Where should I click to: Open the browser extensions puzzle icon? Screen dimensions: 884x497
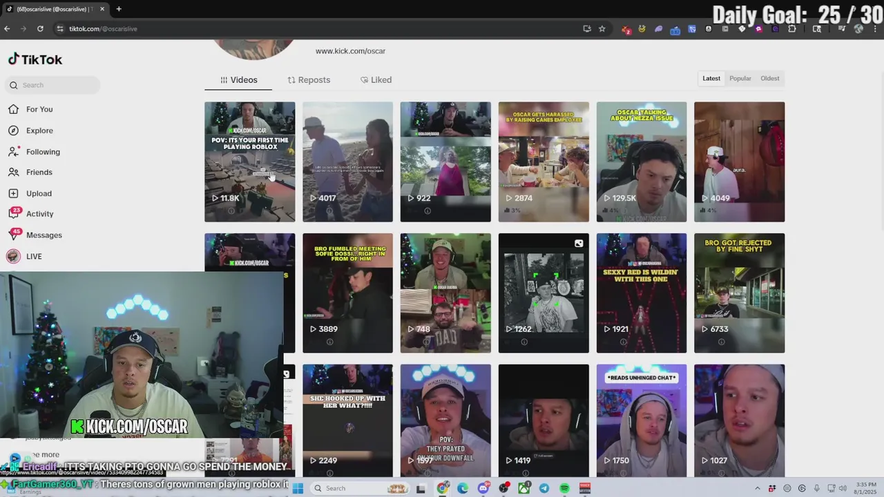pos(792,28)
